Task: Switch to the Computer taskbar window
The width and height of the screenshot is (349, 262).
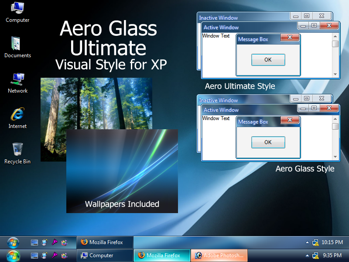Action: pyautogui.click(x=105, y=255)
